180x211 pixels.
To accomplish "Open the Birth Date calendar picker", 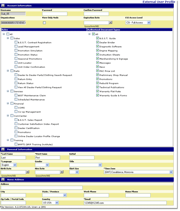I will pos(27,172).
